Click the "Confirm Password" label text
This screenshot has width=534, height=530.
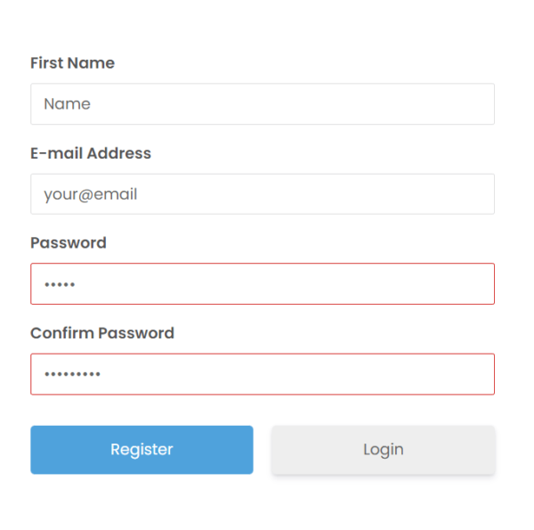click(x=102, y=333)
